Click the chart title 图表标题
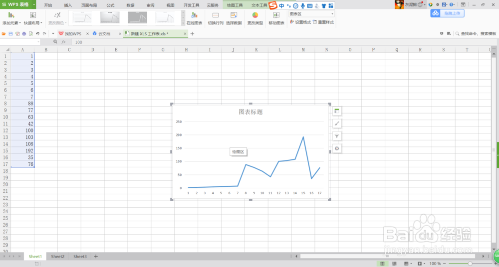The height and width of the screenshot is (267, 499). 251,112
